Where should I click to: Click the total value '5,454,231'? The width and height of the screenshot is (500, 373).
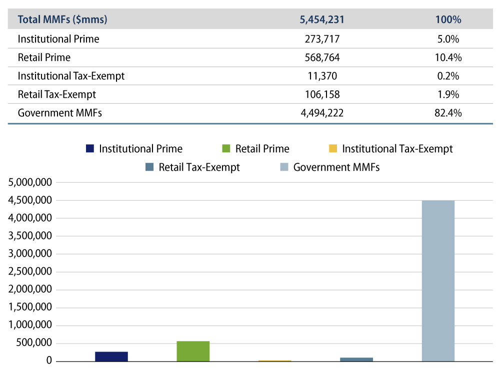(322, 19)
